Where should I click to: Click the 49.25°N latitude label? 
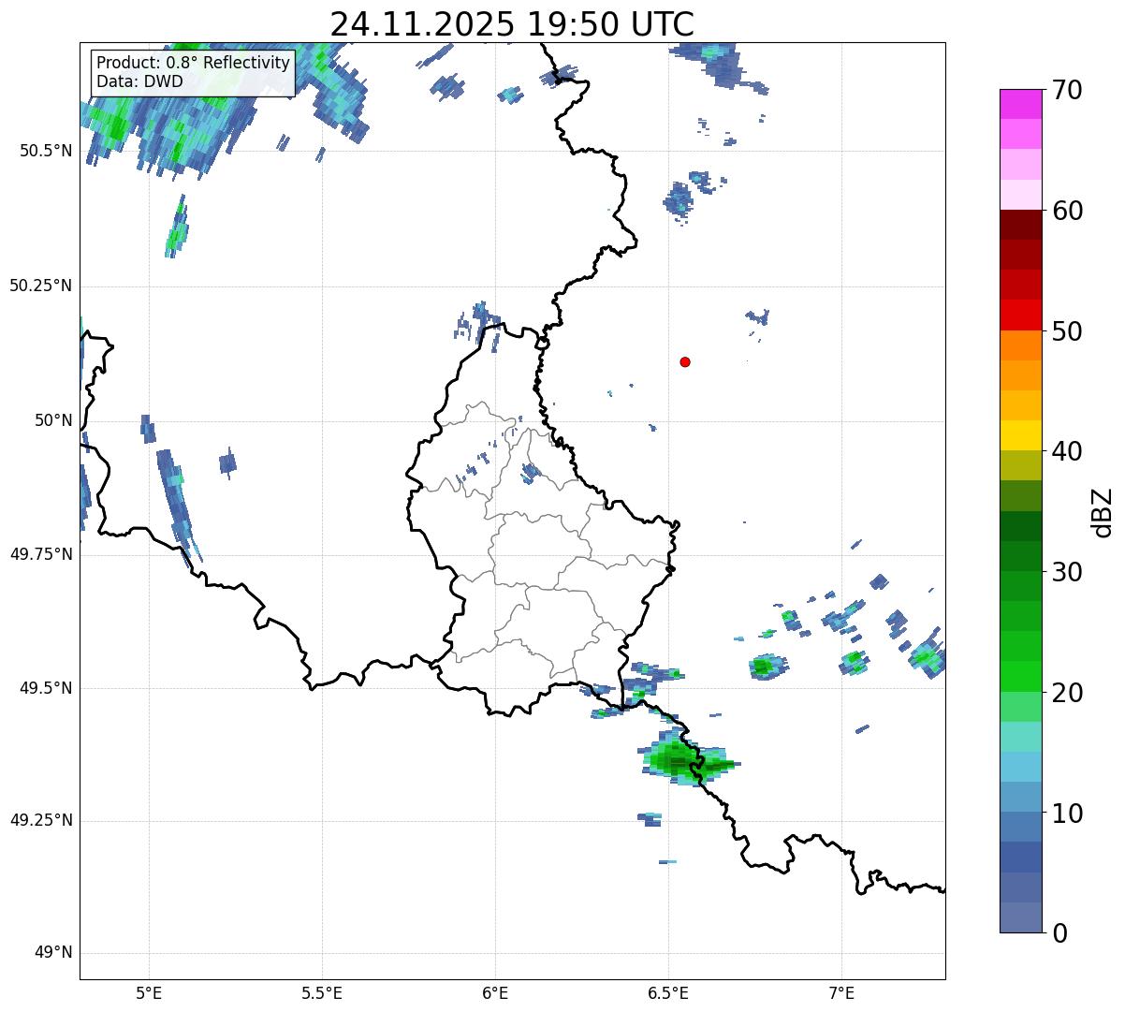pos(40,821)
